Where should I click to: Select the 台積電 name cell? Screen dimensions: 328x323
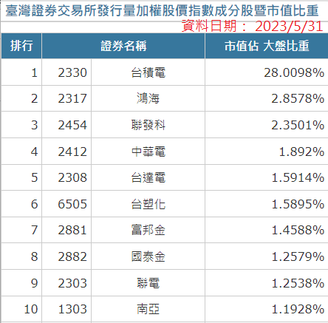point(148,72)
